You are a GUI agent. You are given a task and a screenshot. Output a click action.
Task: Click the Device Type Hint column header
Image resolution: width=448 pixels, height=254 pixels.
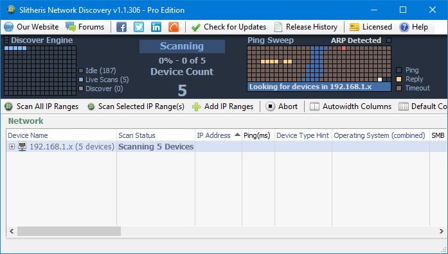[x=303, y=135]
